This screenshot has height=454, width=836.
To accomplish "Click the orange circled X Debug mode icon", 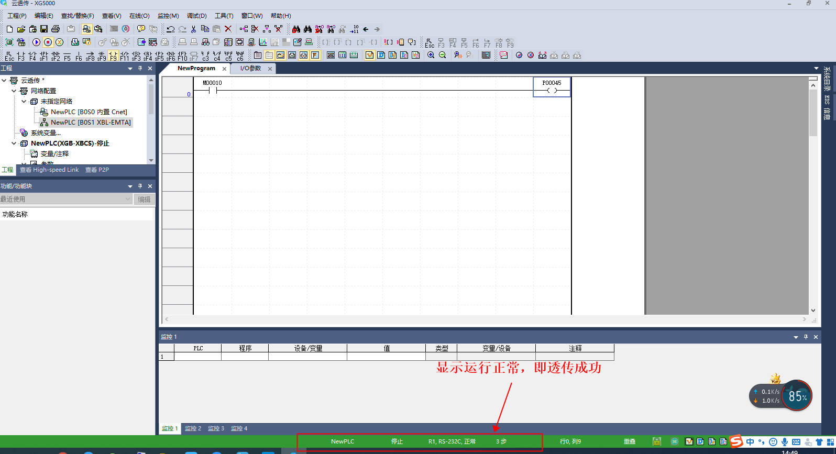I will tap(59, 42).
